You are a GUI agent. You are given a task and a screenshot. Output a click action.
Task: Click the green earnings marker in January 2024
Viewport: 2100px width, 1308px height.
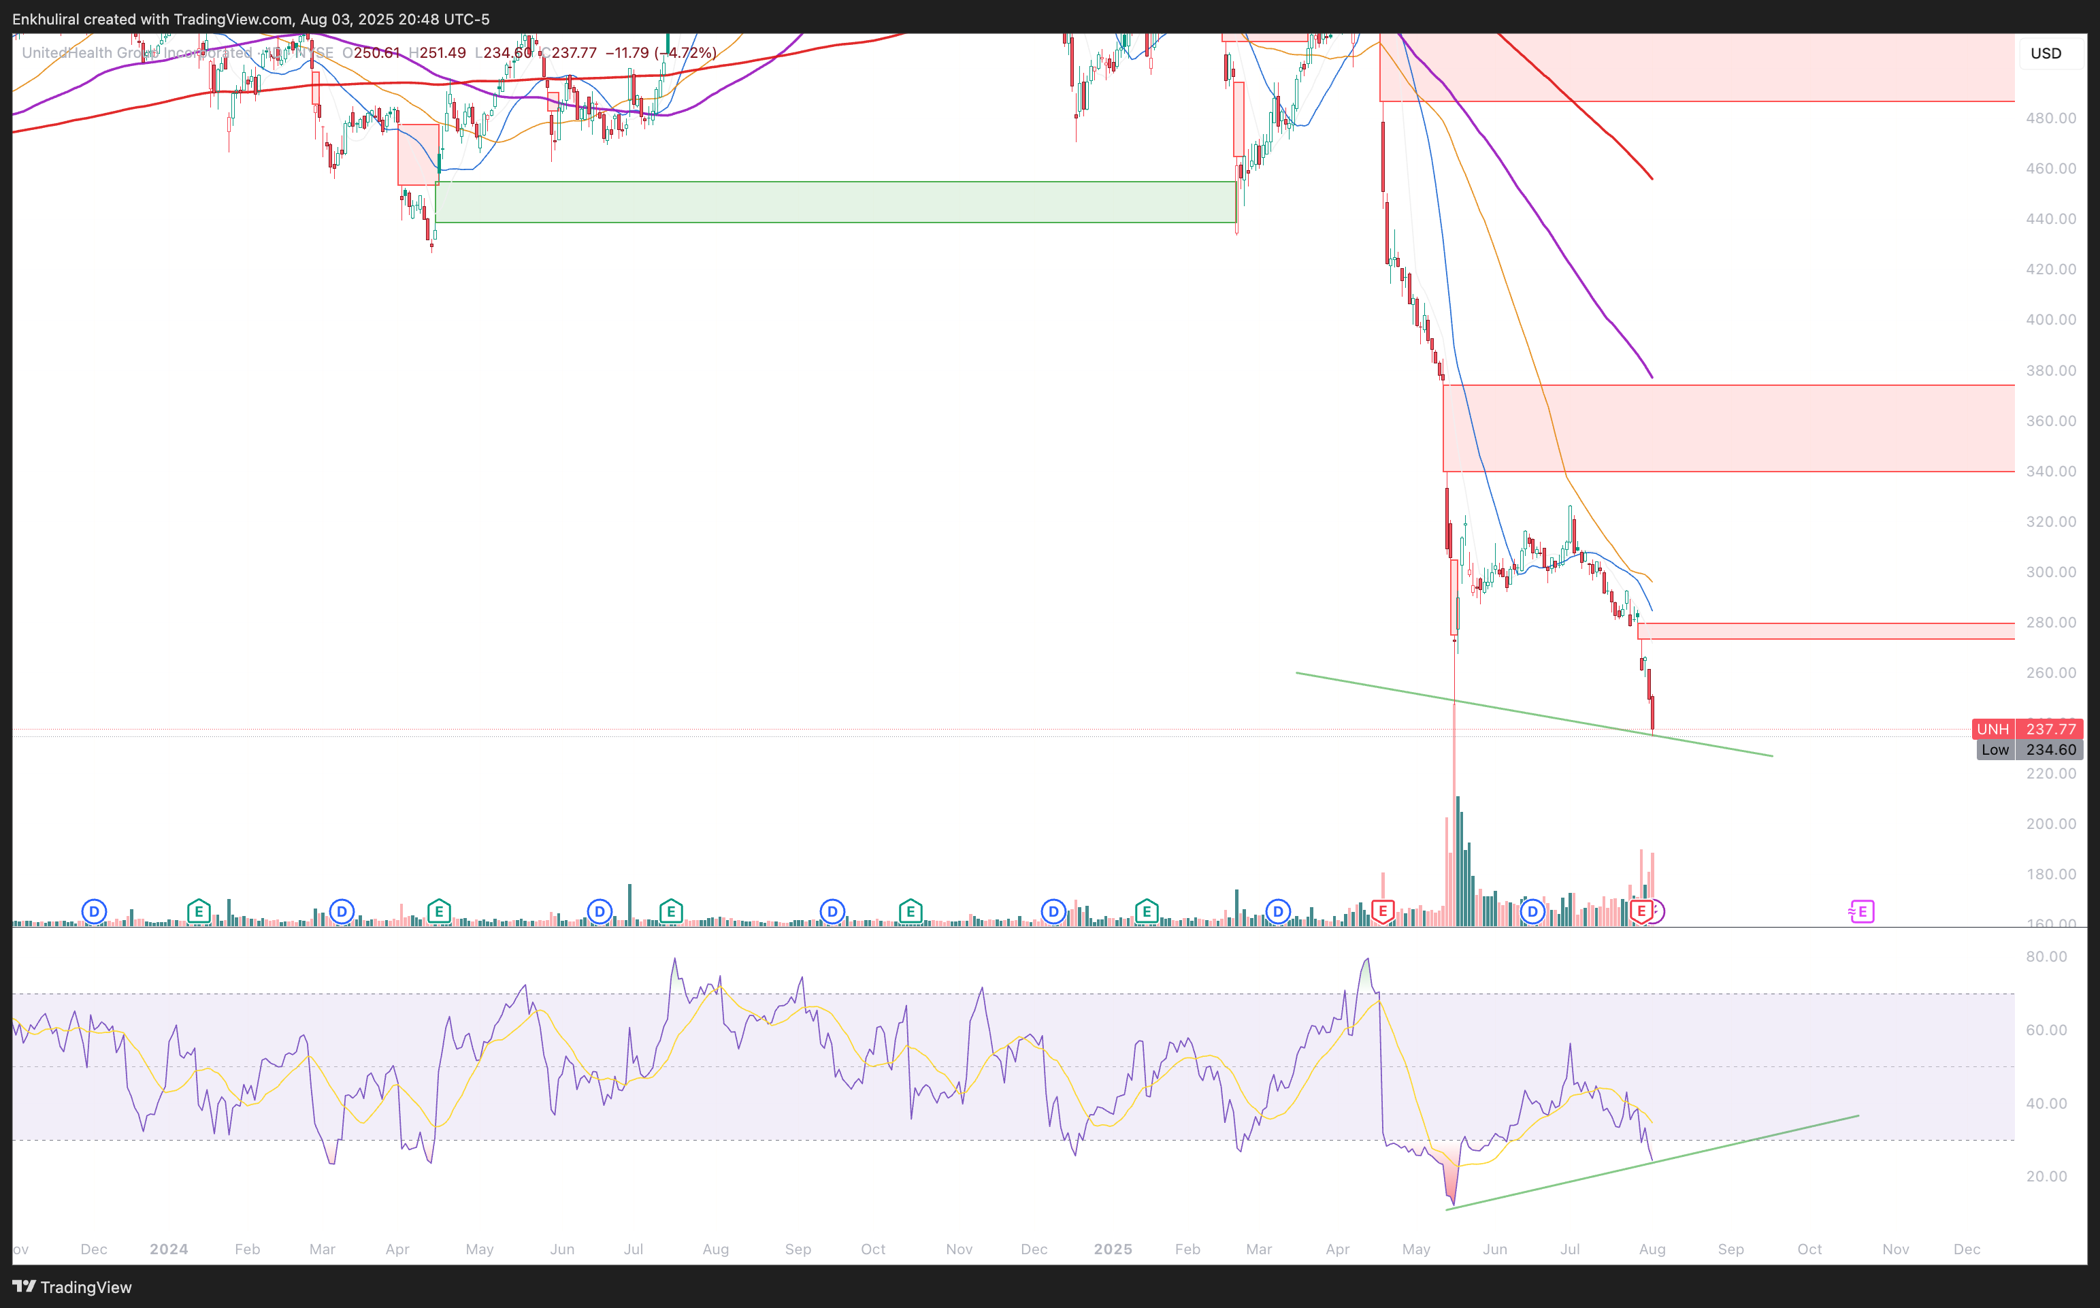point(198,911)
